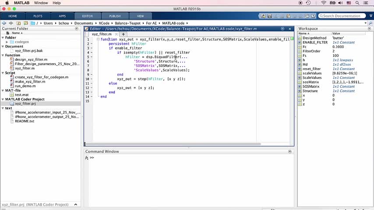The width and height of the screenshot is (374, 210).
Task: Collapse the function code fold on line 1
Action: [98, 39]
